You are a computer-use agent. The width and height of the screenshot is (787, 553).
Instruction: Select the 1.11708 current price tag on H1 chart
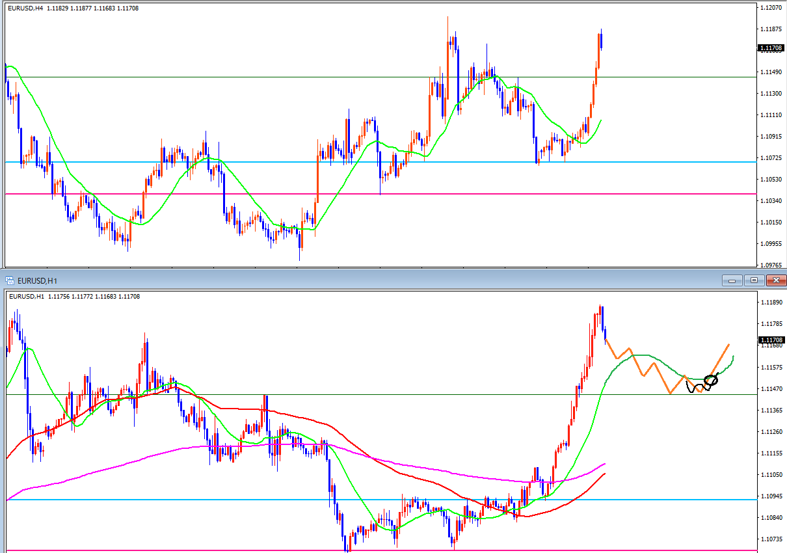771,340
